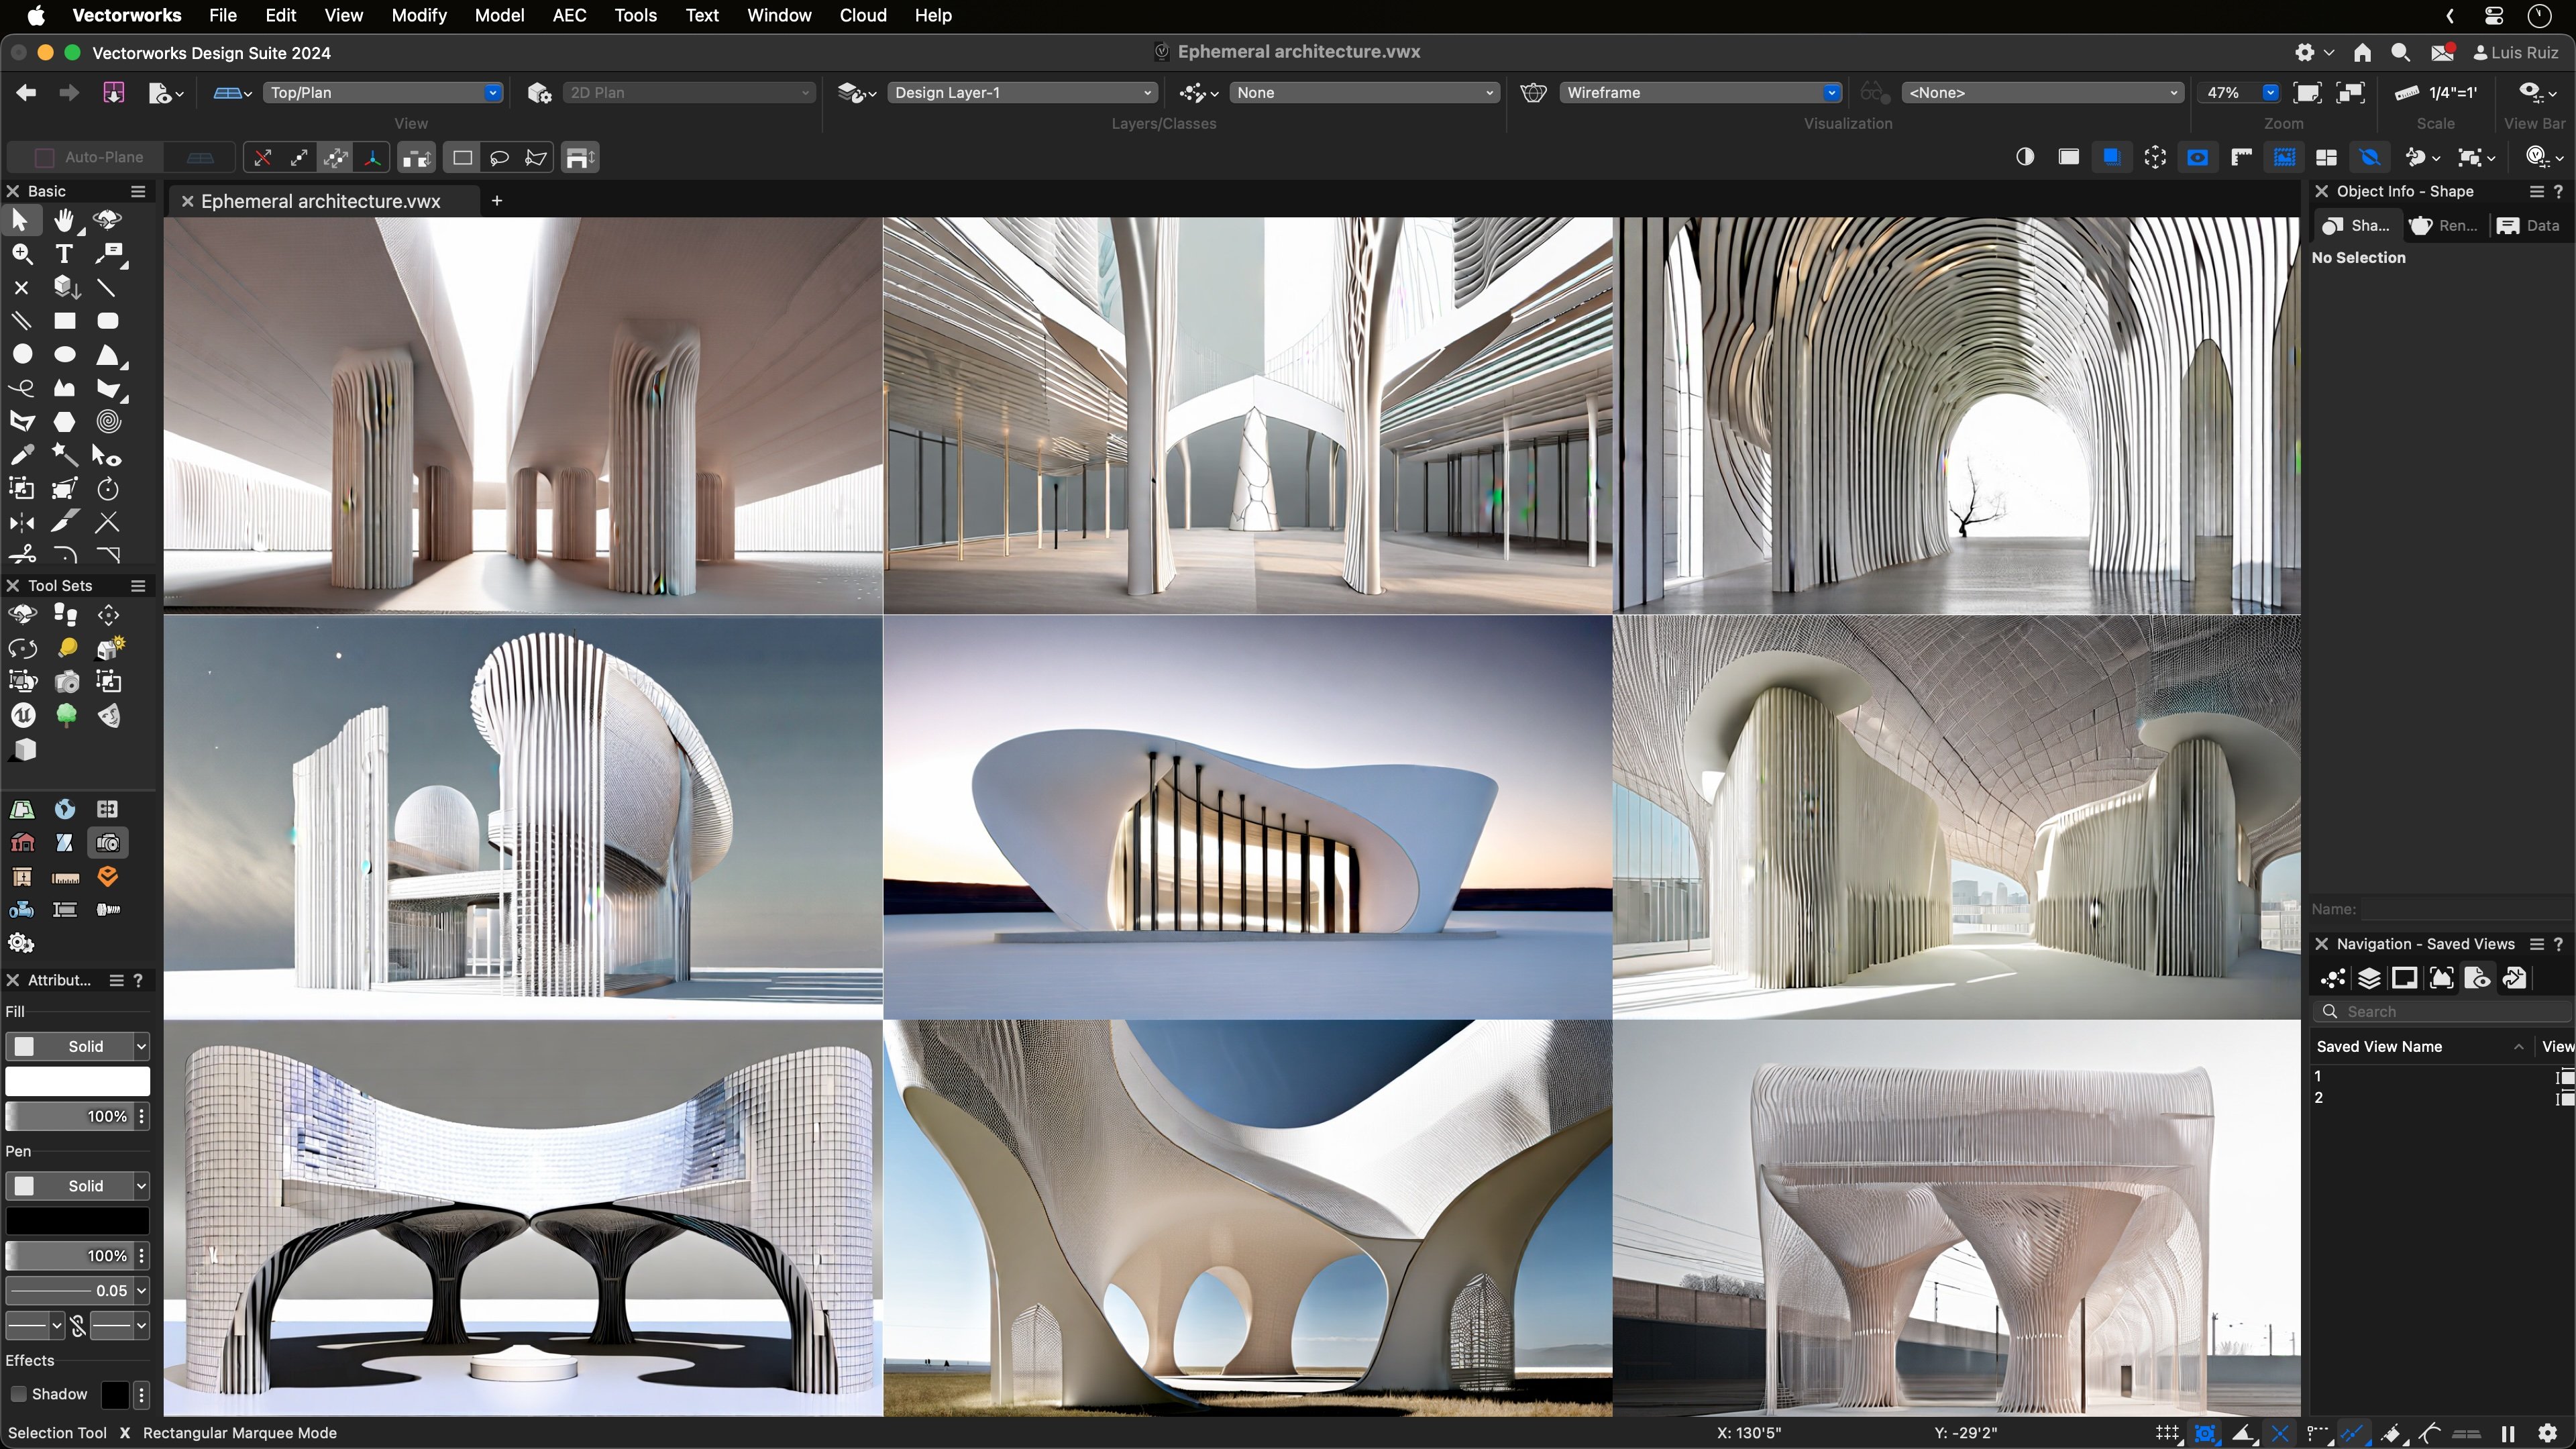Expand the Wireframe render mode dropdown
The width and height of the screenshot is (2576, 1449).
1830,92
